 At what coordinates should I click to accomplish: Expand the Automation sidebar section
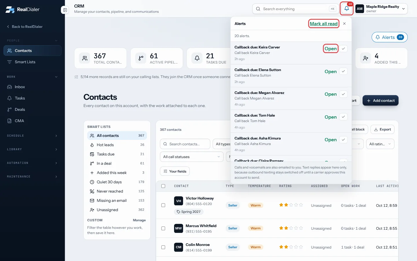[x=32, y=163]
